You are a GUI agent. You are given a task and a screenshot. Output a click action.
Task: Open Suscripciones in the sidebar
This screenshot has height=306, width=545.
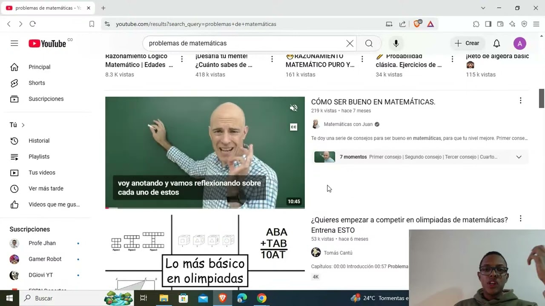[46, 99]
